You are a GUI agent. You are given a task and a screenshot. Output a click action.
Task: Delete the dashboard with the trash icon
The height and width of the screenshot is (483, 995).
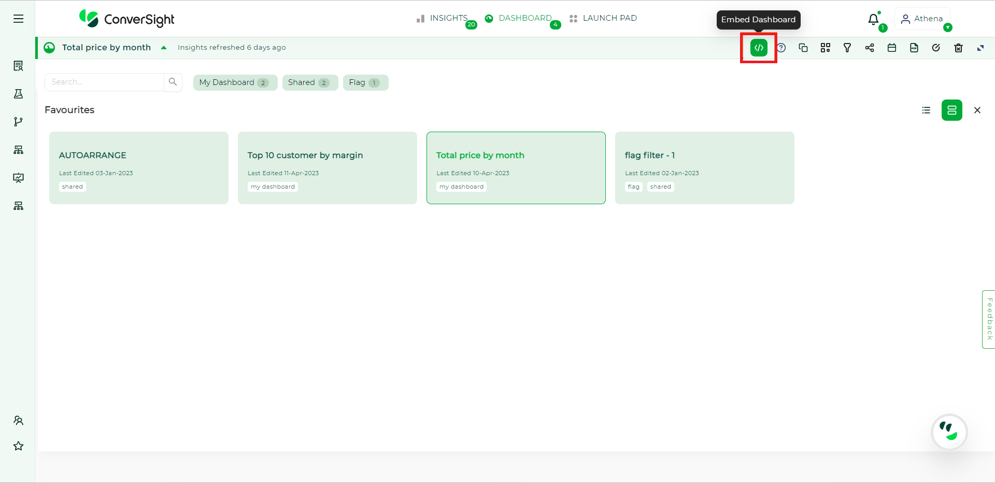[x=958, y=47]
